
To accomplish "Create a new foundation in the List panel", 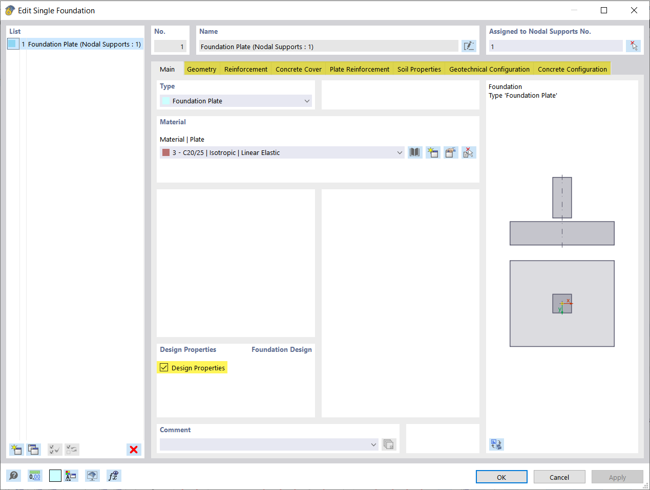I will [16, 449].
